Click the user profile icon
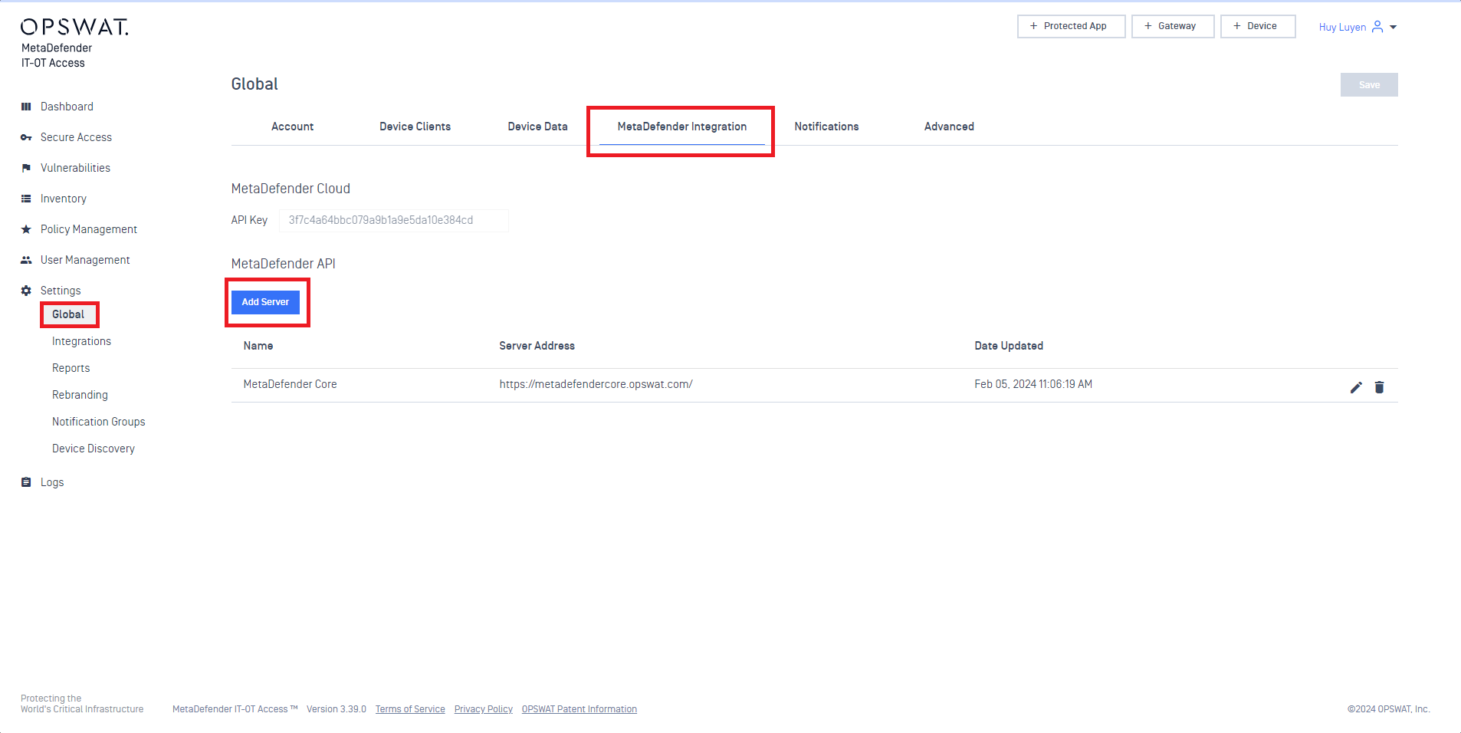This screenshot has width=1461, height=733. tap(1377, 27)
